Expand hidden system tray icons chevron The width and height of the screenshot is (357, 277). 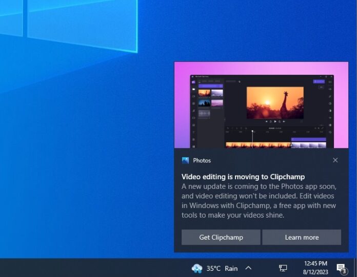coord(248,268)
